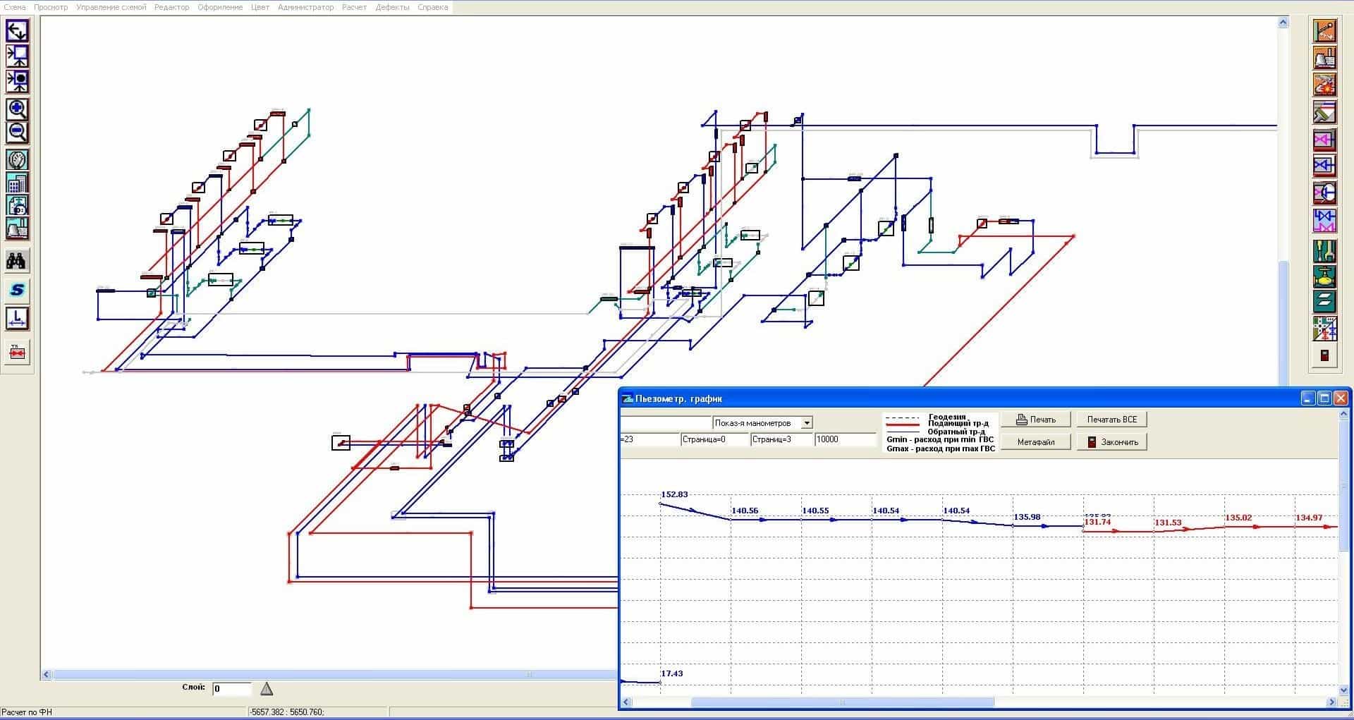Open the Дефекты menu

tap(392, 7)
